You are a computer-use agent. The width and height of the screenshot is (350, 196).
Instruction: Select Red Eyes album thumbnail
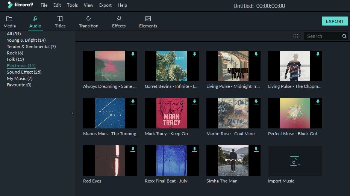point(110,160)
